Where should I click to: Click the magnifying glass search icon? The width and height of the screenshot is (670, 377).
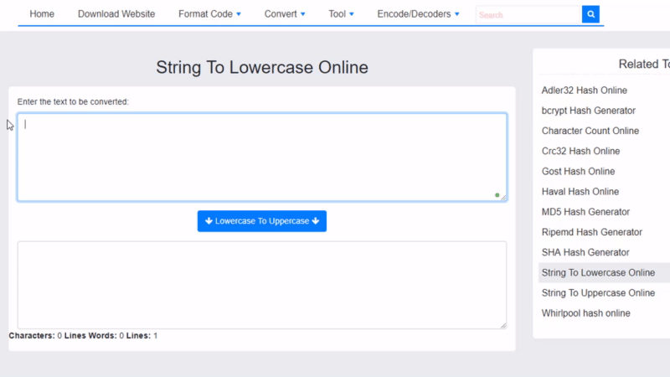click(590, 14)
